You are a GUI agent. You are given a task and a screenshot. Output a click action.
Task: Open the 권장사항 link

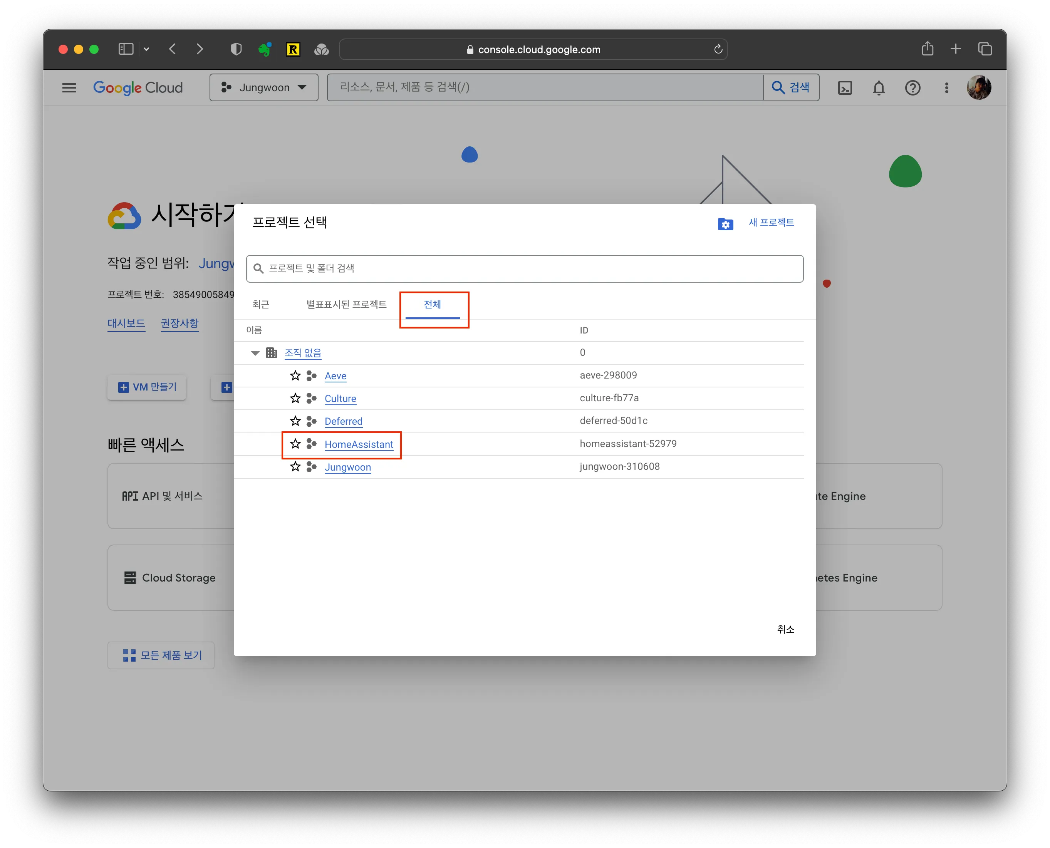click(x=179, y=323)
